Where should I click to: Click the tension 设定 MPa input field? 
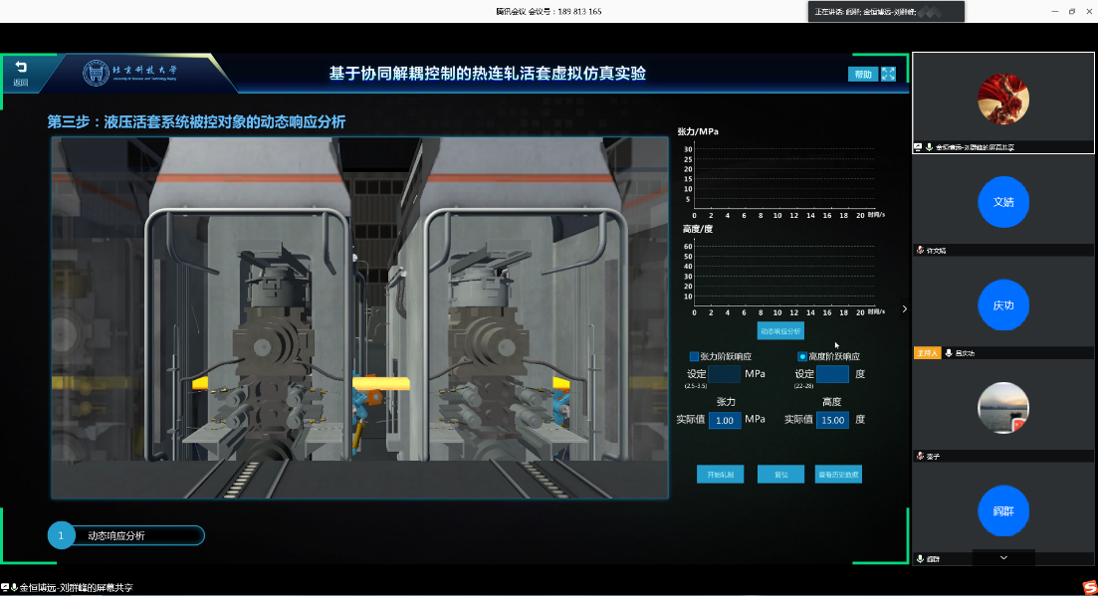(724, 374)
